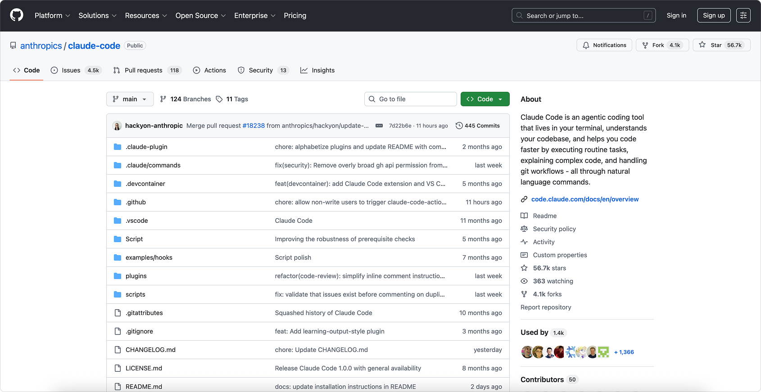761x392 pixels.
Task: Click the bell icon on Notifications
Action: tap(586, 45)
